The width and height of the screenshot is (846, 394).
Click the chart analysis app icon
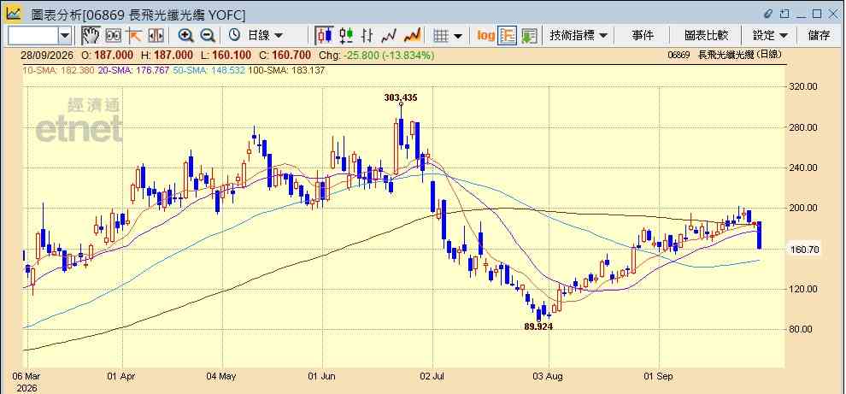click(14, 13)
